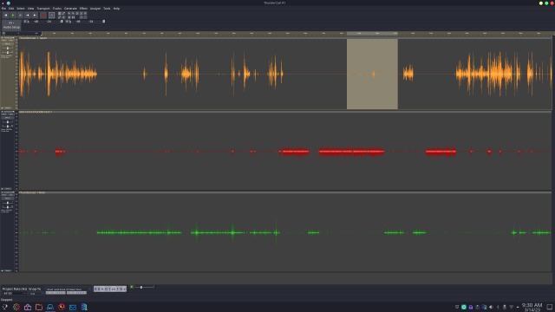
Task: Collapse the green bottom track
Action: [2, 270]
